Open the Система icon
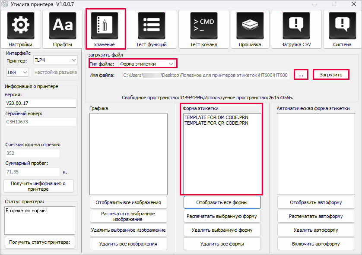362x255 pixels. point(343,29)
